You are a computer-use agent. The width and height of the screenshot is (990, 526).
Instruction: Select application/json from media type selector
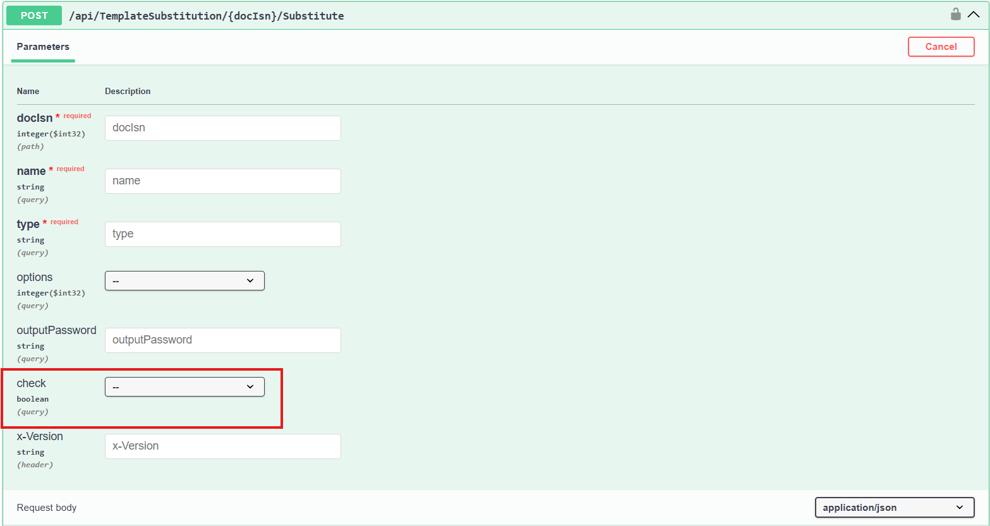point(894,507)
